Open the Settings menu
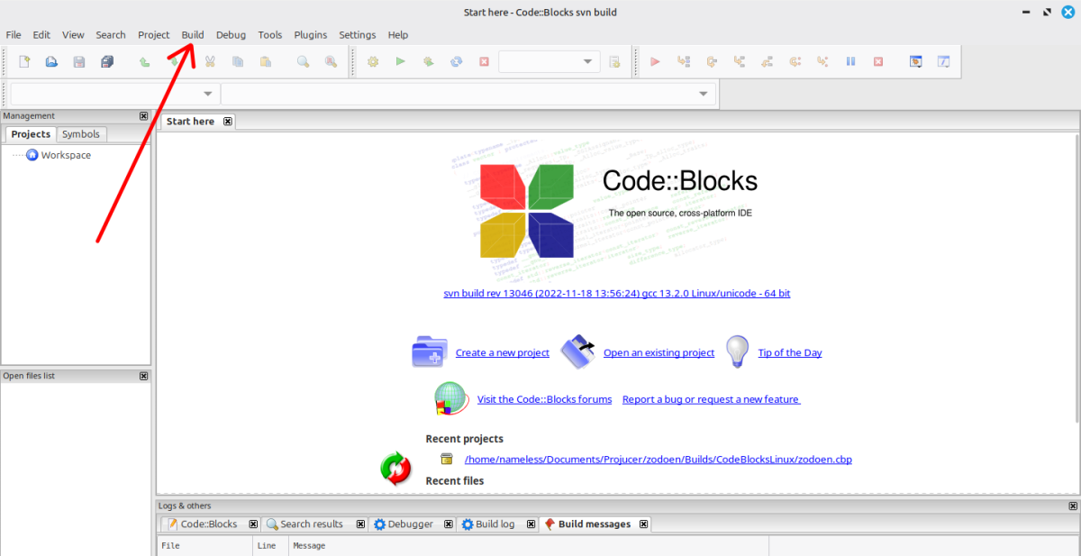This screenshot has width=1081, height=556. (x=358, y=35)
